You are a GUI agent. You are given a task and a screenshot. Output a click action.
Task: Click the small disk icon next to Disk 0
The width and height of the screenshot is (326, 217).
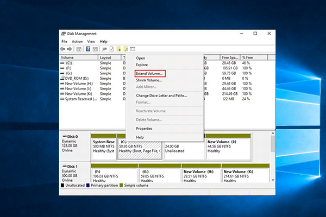pyautogui.click(x=65, y=136)
